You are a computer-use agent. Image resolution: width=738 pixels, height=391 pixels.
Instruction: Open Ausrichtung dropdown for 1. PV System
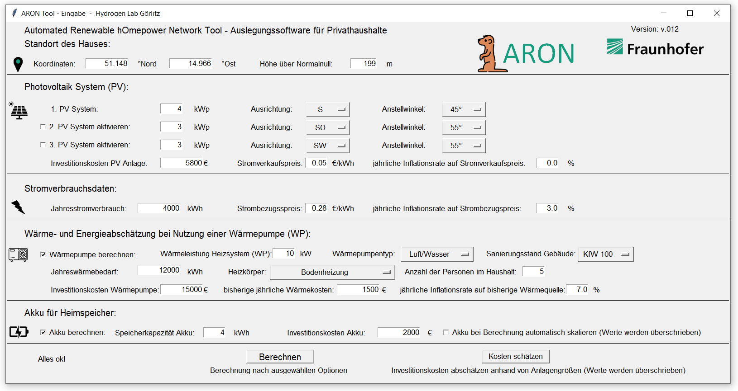328,109
